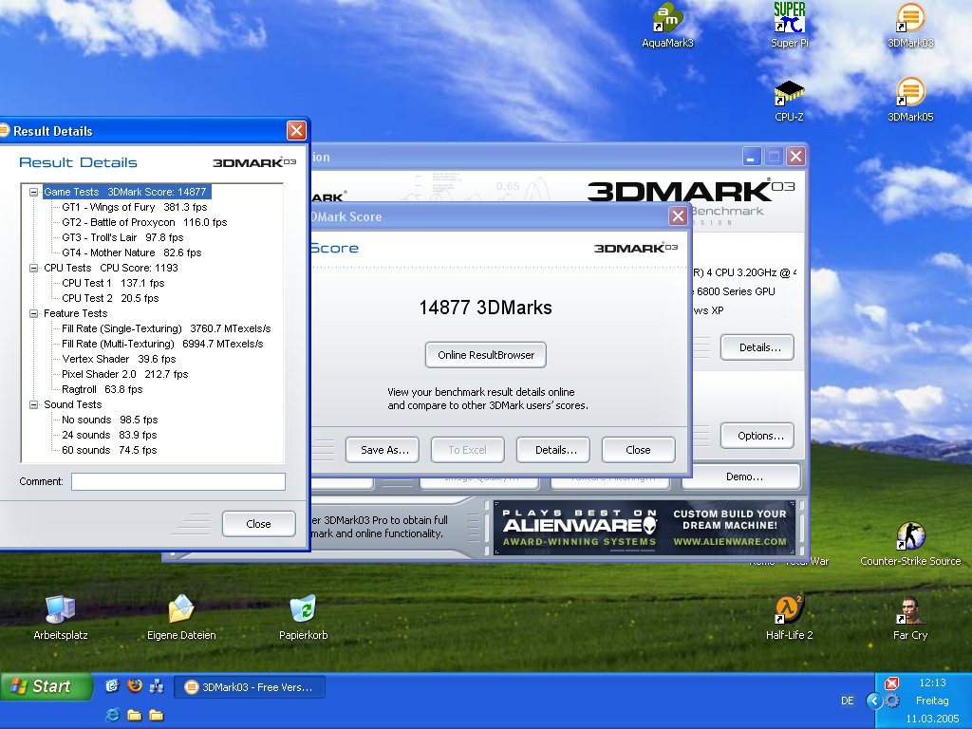Click the network icon in quick launch
The width and height of the screenshot is (972, 729).
tap(157, 685)
